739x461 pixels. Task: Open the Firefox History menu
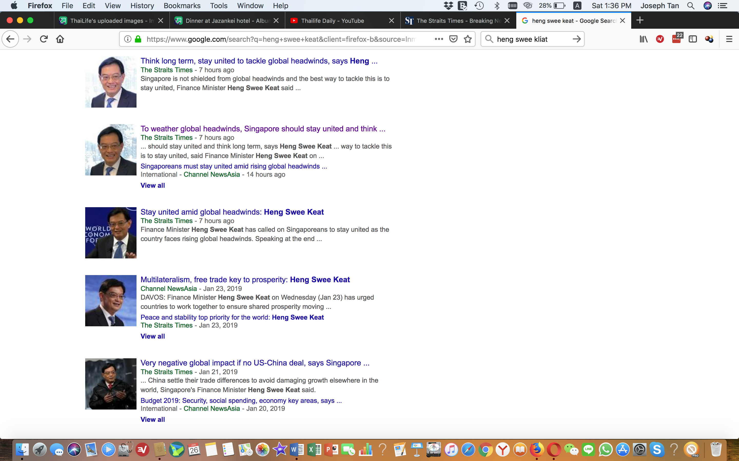click(142, 5)
